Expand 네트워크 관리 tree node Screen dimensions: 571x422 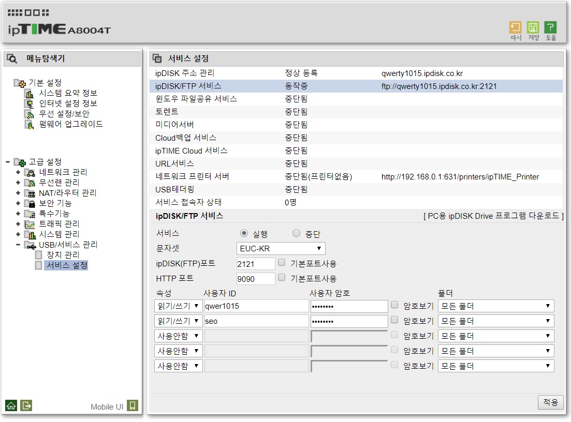pos(18,172)
